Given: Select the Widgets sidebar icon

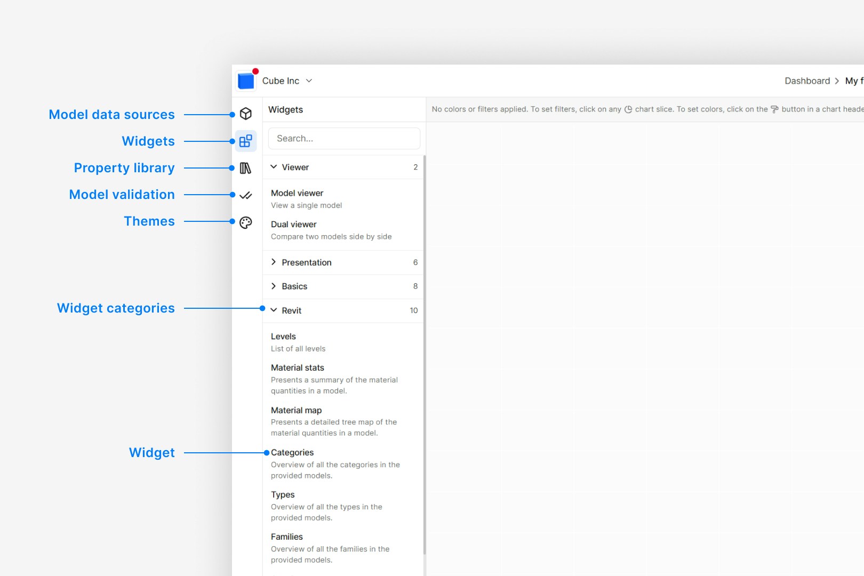Looking at the screenshot, I should coord(246,141).
